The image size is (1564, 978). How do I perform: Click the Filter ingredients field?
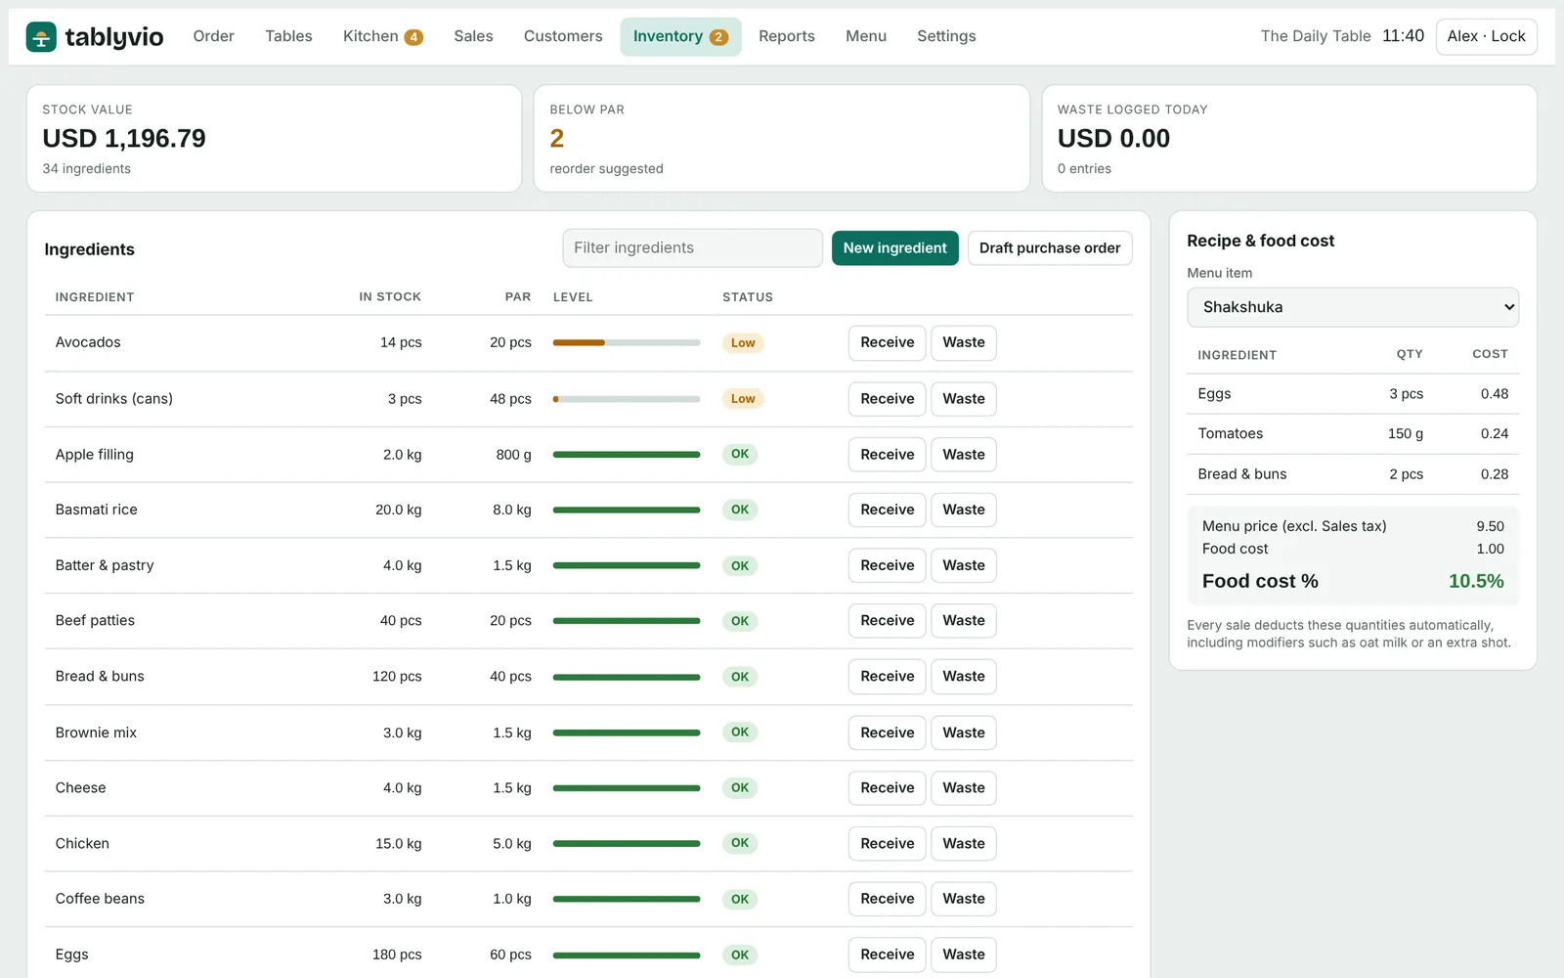click(x=692, y=248)
